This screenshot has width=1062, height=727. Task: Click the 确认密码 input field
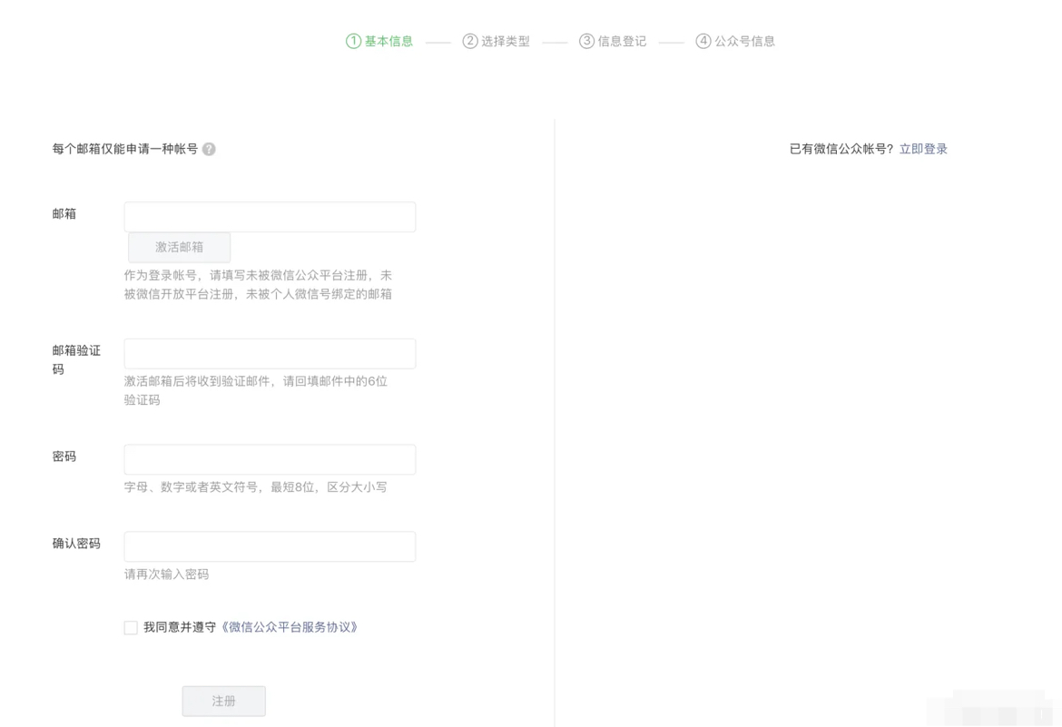click(270, 546)
